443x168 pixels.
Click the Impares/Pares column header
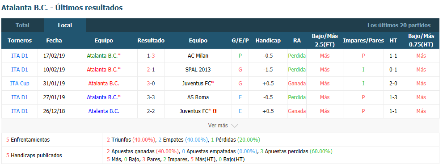click(x=363, y=40)
